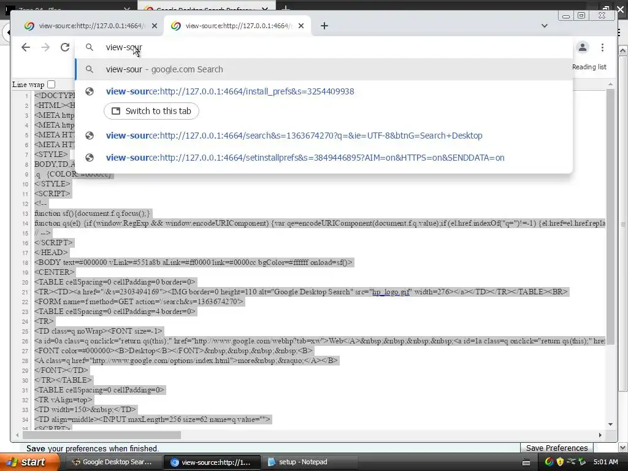Click outer window scroll down arrow
The width and height of the screenshot is (628, 471).
pos(623,447)
